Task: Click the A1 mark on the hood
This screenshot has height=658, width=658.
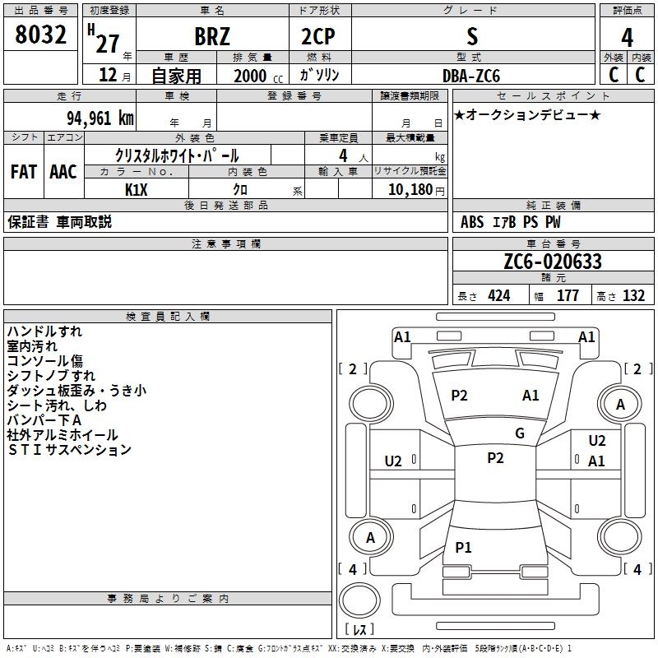Action: pyautogui.click(x=531, y=396)
